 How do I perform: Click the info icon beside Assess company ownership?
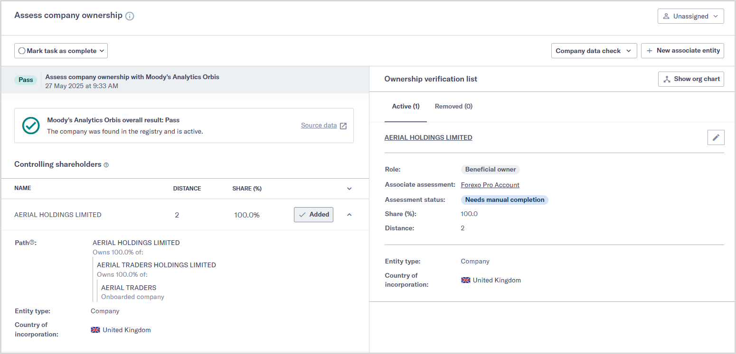coord(130,16)
